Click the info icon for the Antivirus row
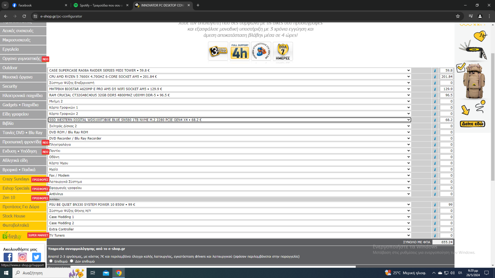495x278 pixels. [x=435, y=194]
